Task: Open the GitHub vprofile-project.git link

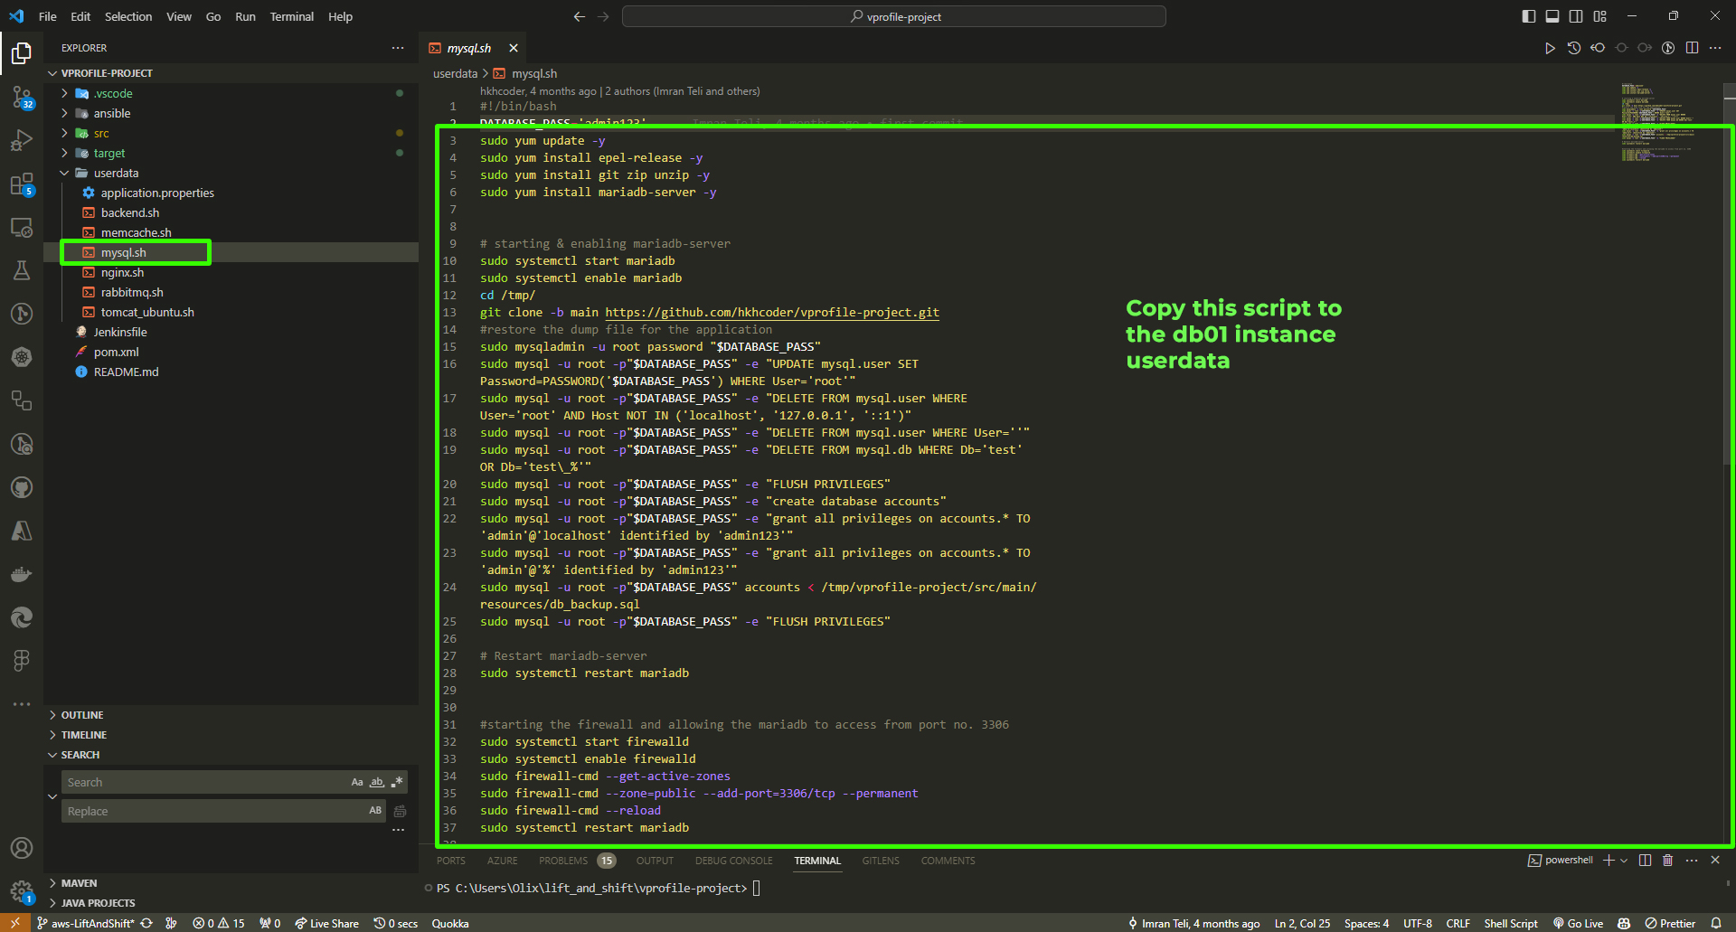Action: pyautogui.click(x=772, y=312)
